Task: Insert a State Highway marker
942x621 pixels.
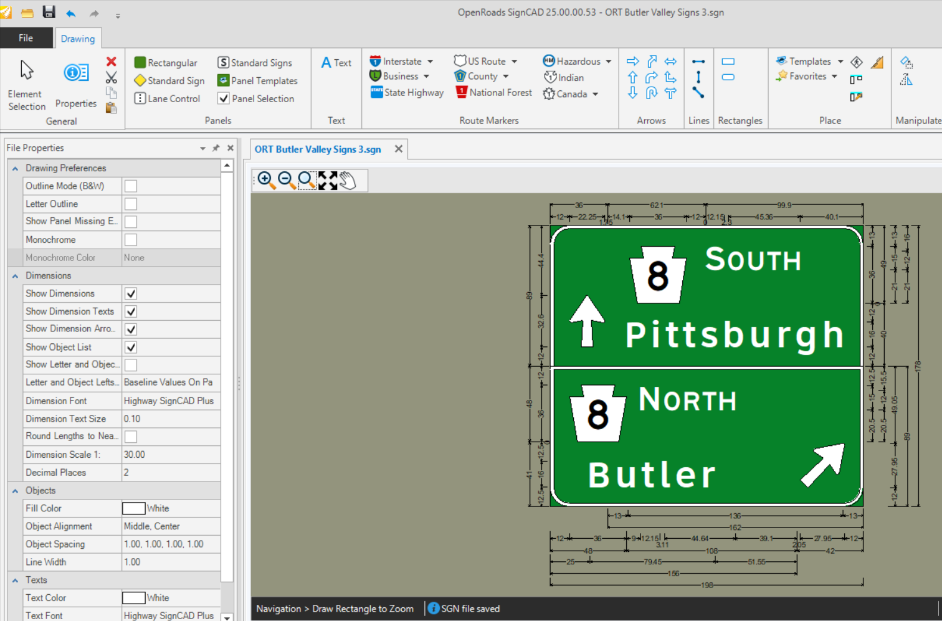Action: 407,93
